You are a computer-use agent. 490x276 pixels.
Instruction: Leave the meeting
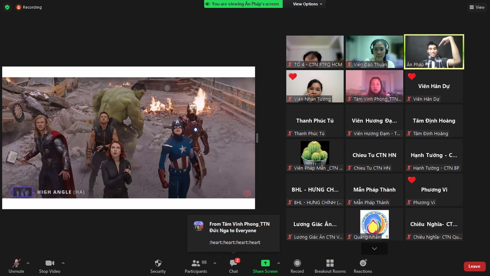[x=474, y=266]
